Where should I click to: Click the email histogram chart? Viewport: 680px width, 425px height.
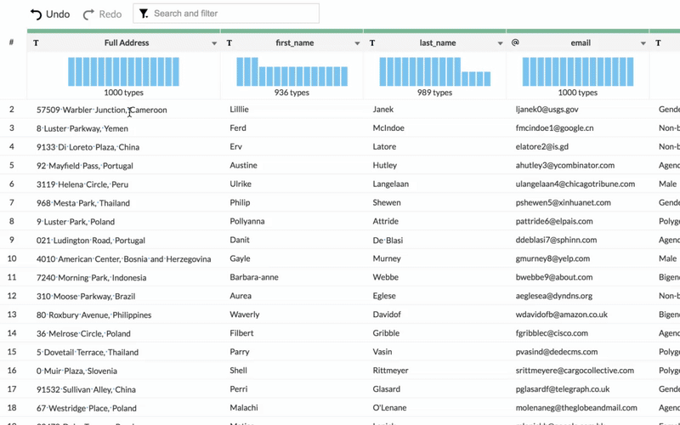pos(578,71)
